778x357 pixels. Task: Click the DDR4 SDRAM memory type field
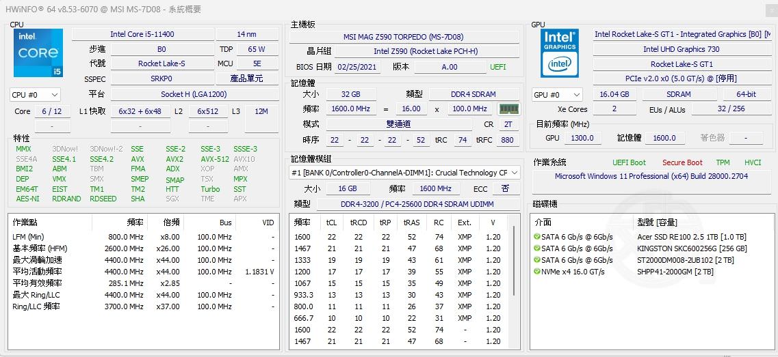click(x=474, y=94)
